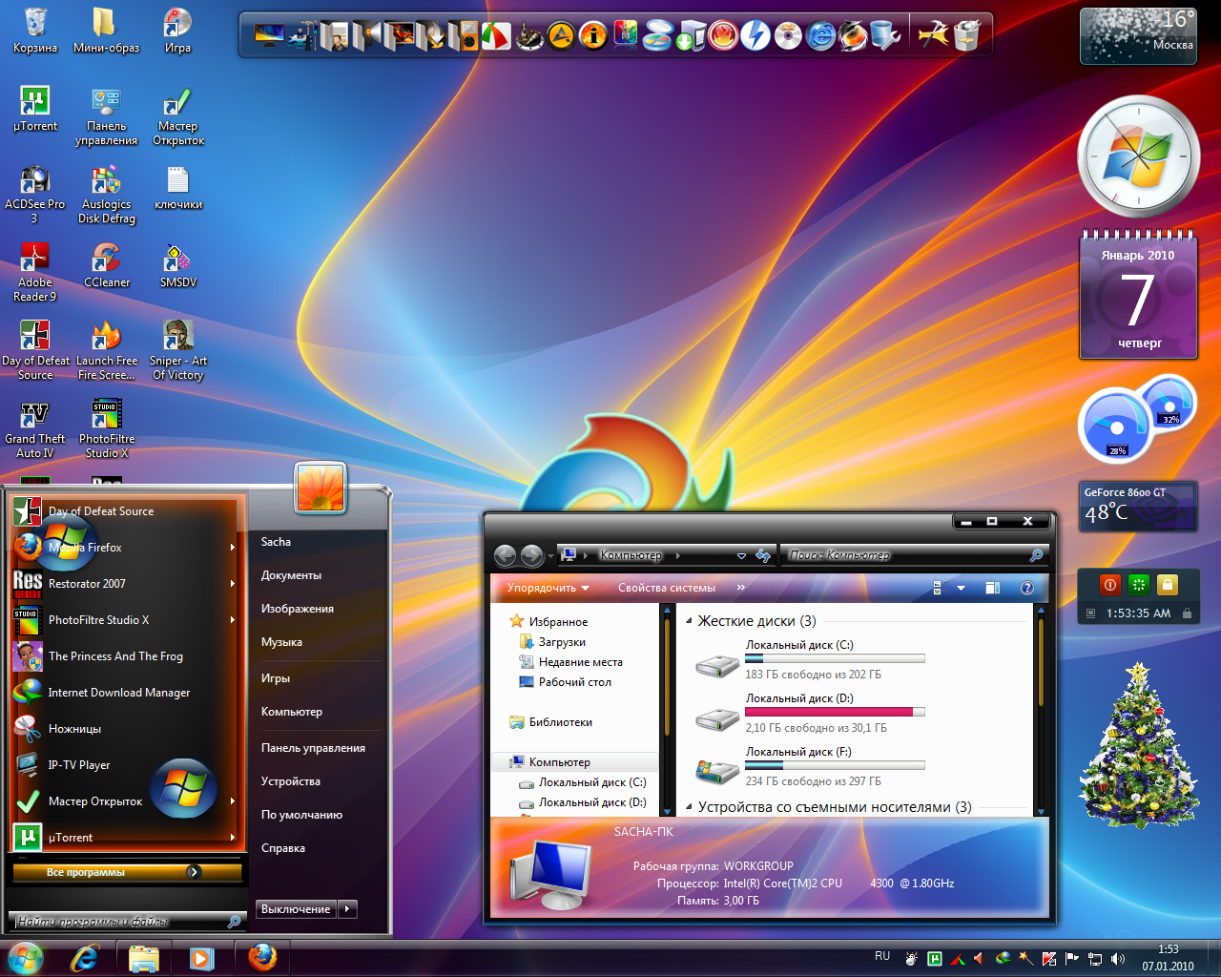This screenshot has width=1221, height=977.
Task: Show more toolbar commands chevron
Action: (741, 588)
